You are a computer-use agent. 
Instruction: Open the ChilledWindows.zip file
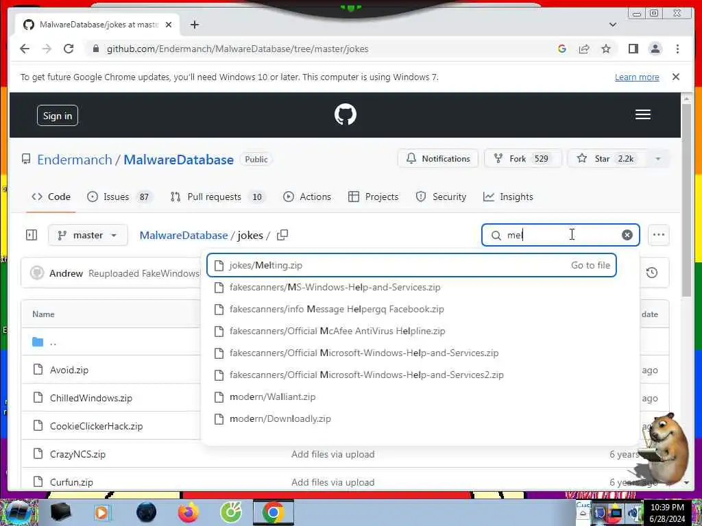coord(91,398)
